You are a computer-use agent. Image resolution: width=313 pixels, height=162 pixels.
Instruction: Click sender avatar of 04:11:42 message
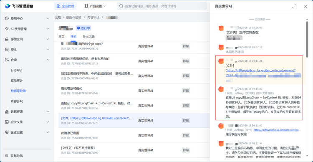point(221,126)
